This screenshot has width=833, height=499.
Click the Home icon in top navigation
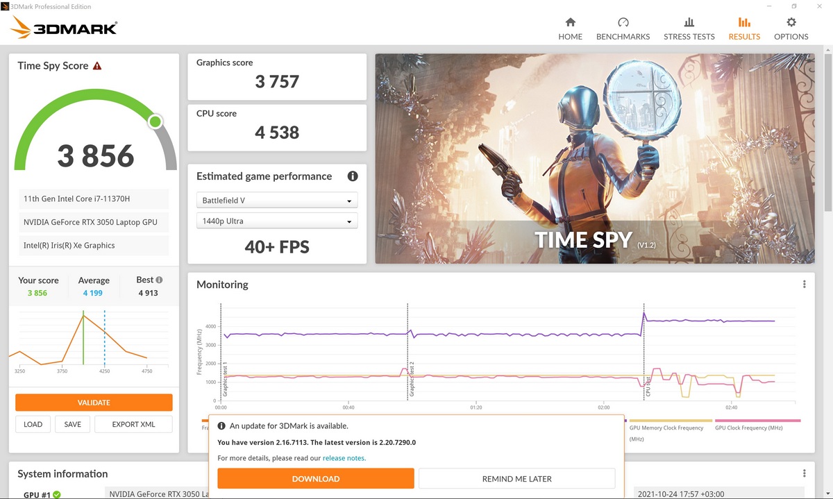click(570, 23)
